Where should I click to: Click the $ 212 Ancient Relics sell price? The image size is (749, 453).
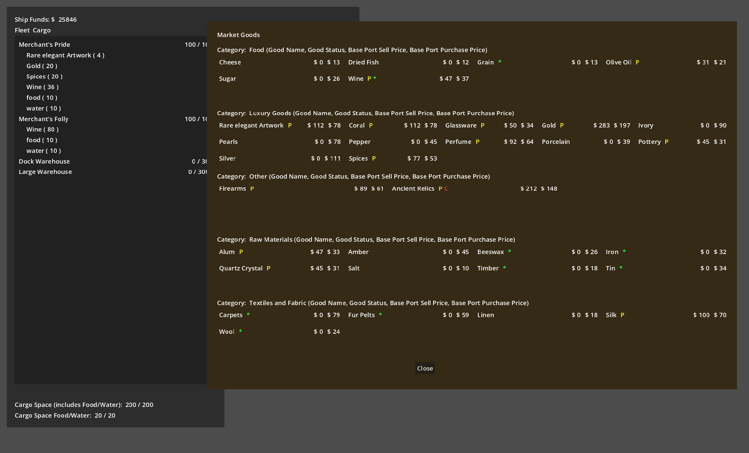click(x=529, y=188)
